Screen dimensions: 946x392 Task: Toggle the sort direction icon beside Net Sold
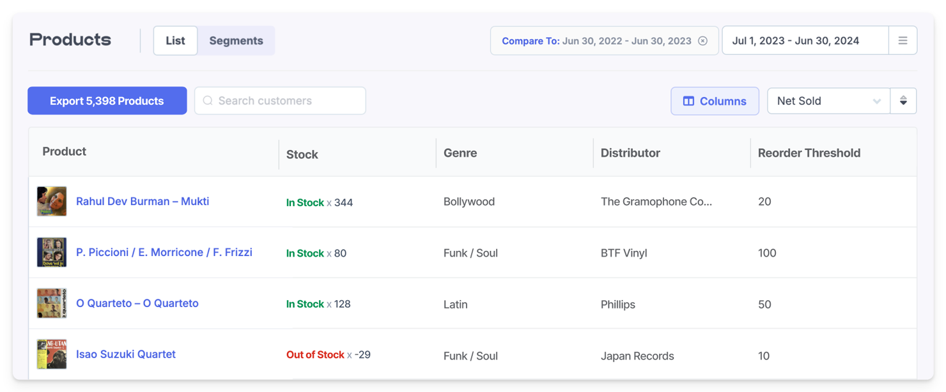904,101
